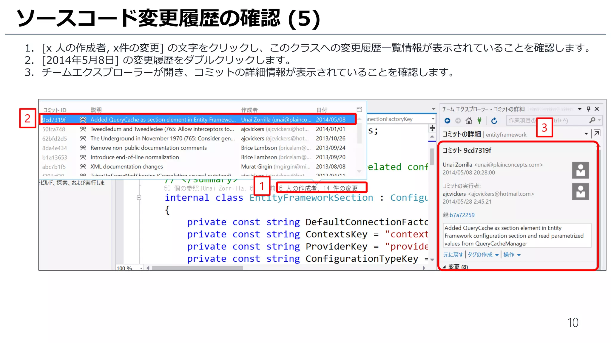Select 'Introduce end-of-line normalization' commit

(x=198, y=157)
